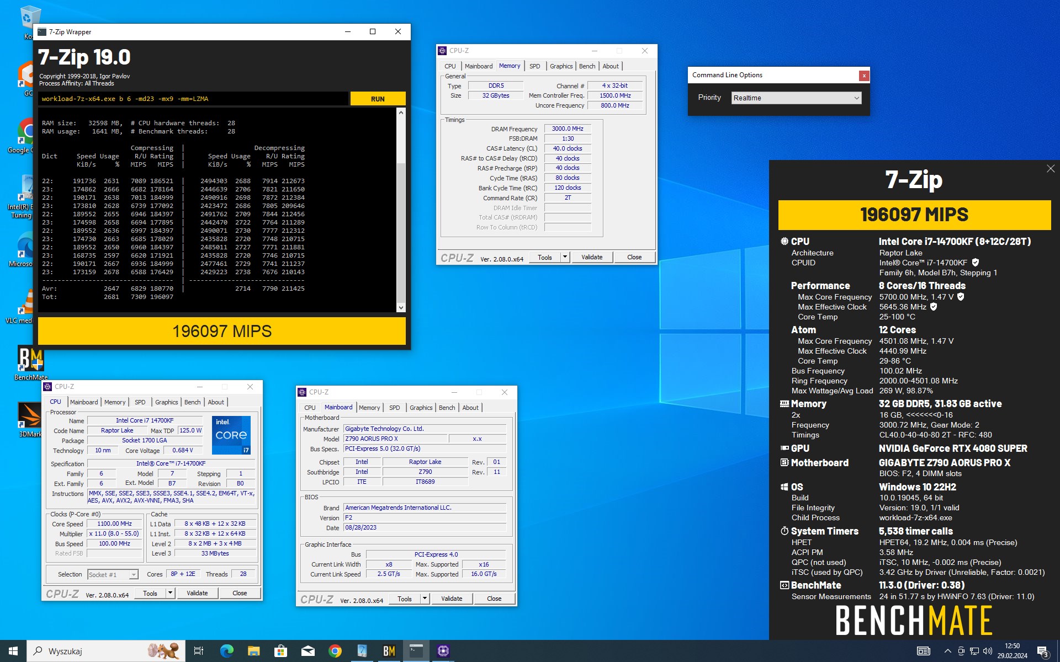The width and height of the screenshot is (1060, 662).
Task: Open the 3DMark desktop shortcut
Action: click(x=30, y=419)
